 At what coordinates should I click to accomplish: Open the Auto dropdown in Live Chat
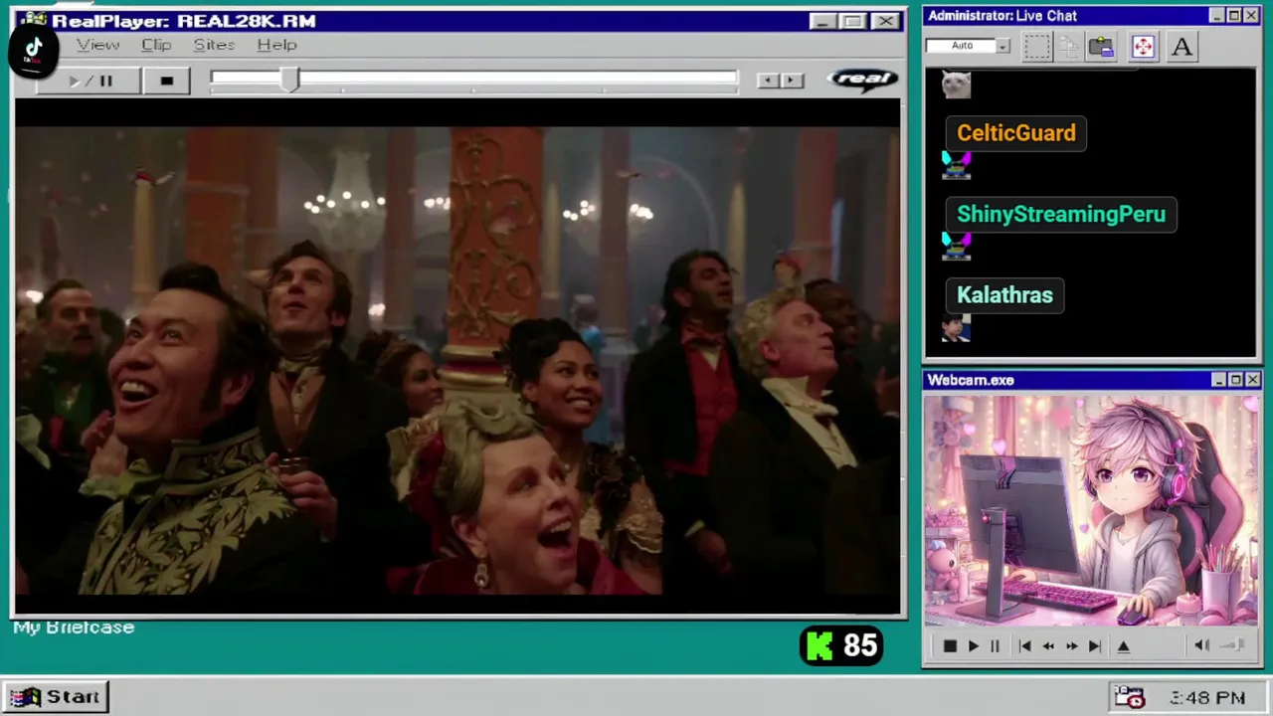coord(1003,46)
